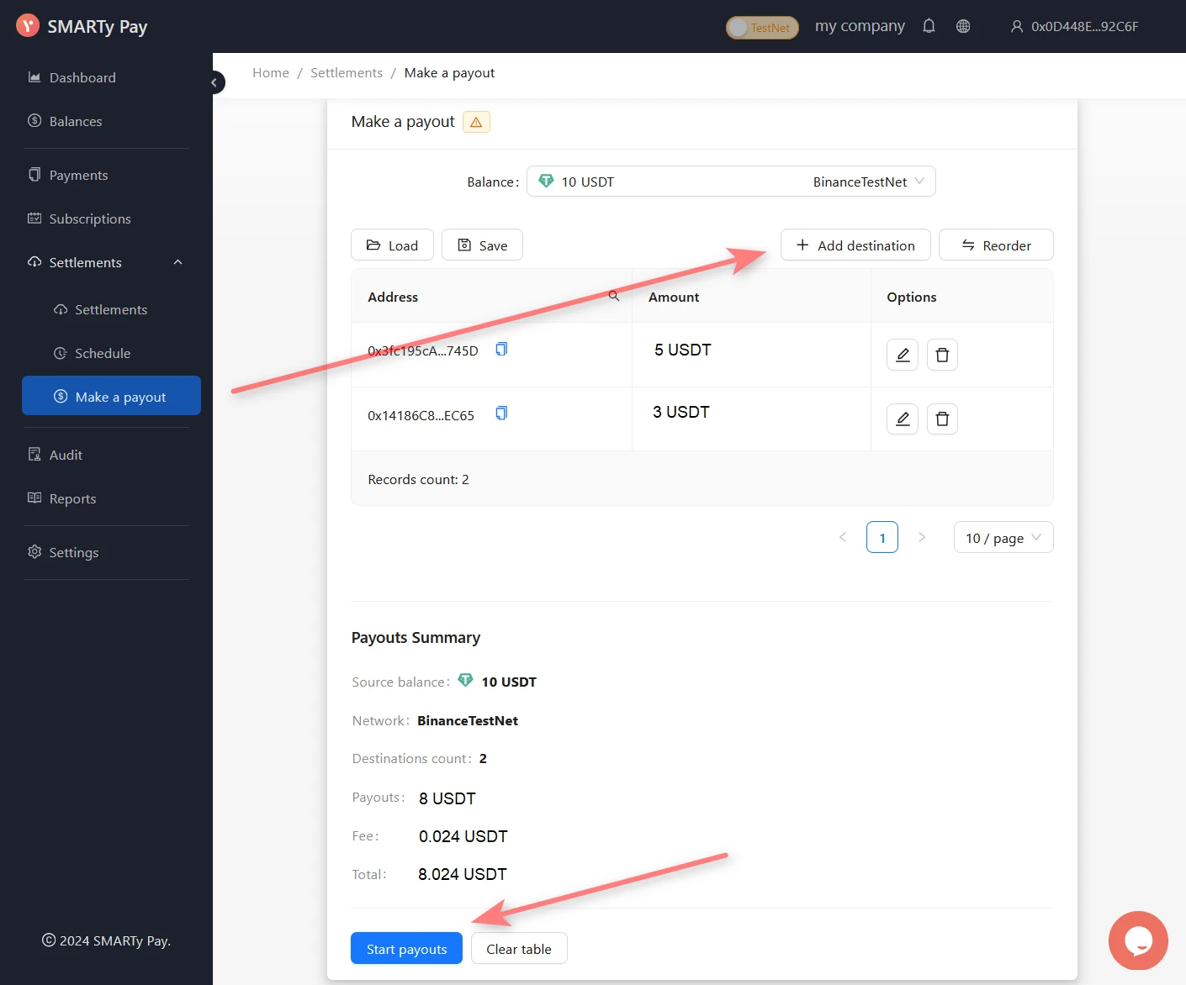The image size is (1186, 985).
Task: Go to Dashboard in sidebar
Action: click(x=82, y=77)
